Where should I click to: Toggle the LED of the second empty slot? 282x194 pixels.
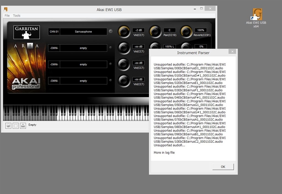(111, 47)
